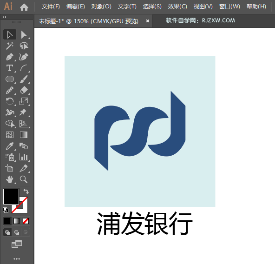This screenshot has width=275, height=264.
Task: Select the Eraser tool
Action: (24, 90)
